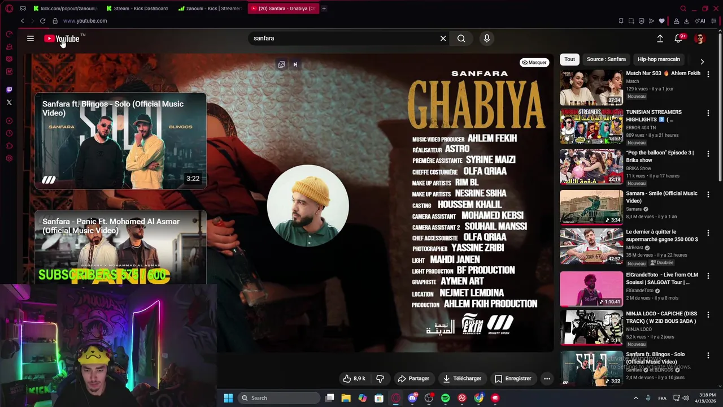Screen dimensions: 723x407
Task: Open Twitch in the Opera sidebar
Action: [x=9, y=90]
